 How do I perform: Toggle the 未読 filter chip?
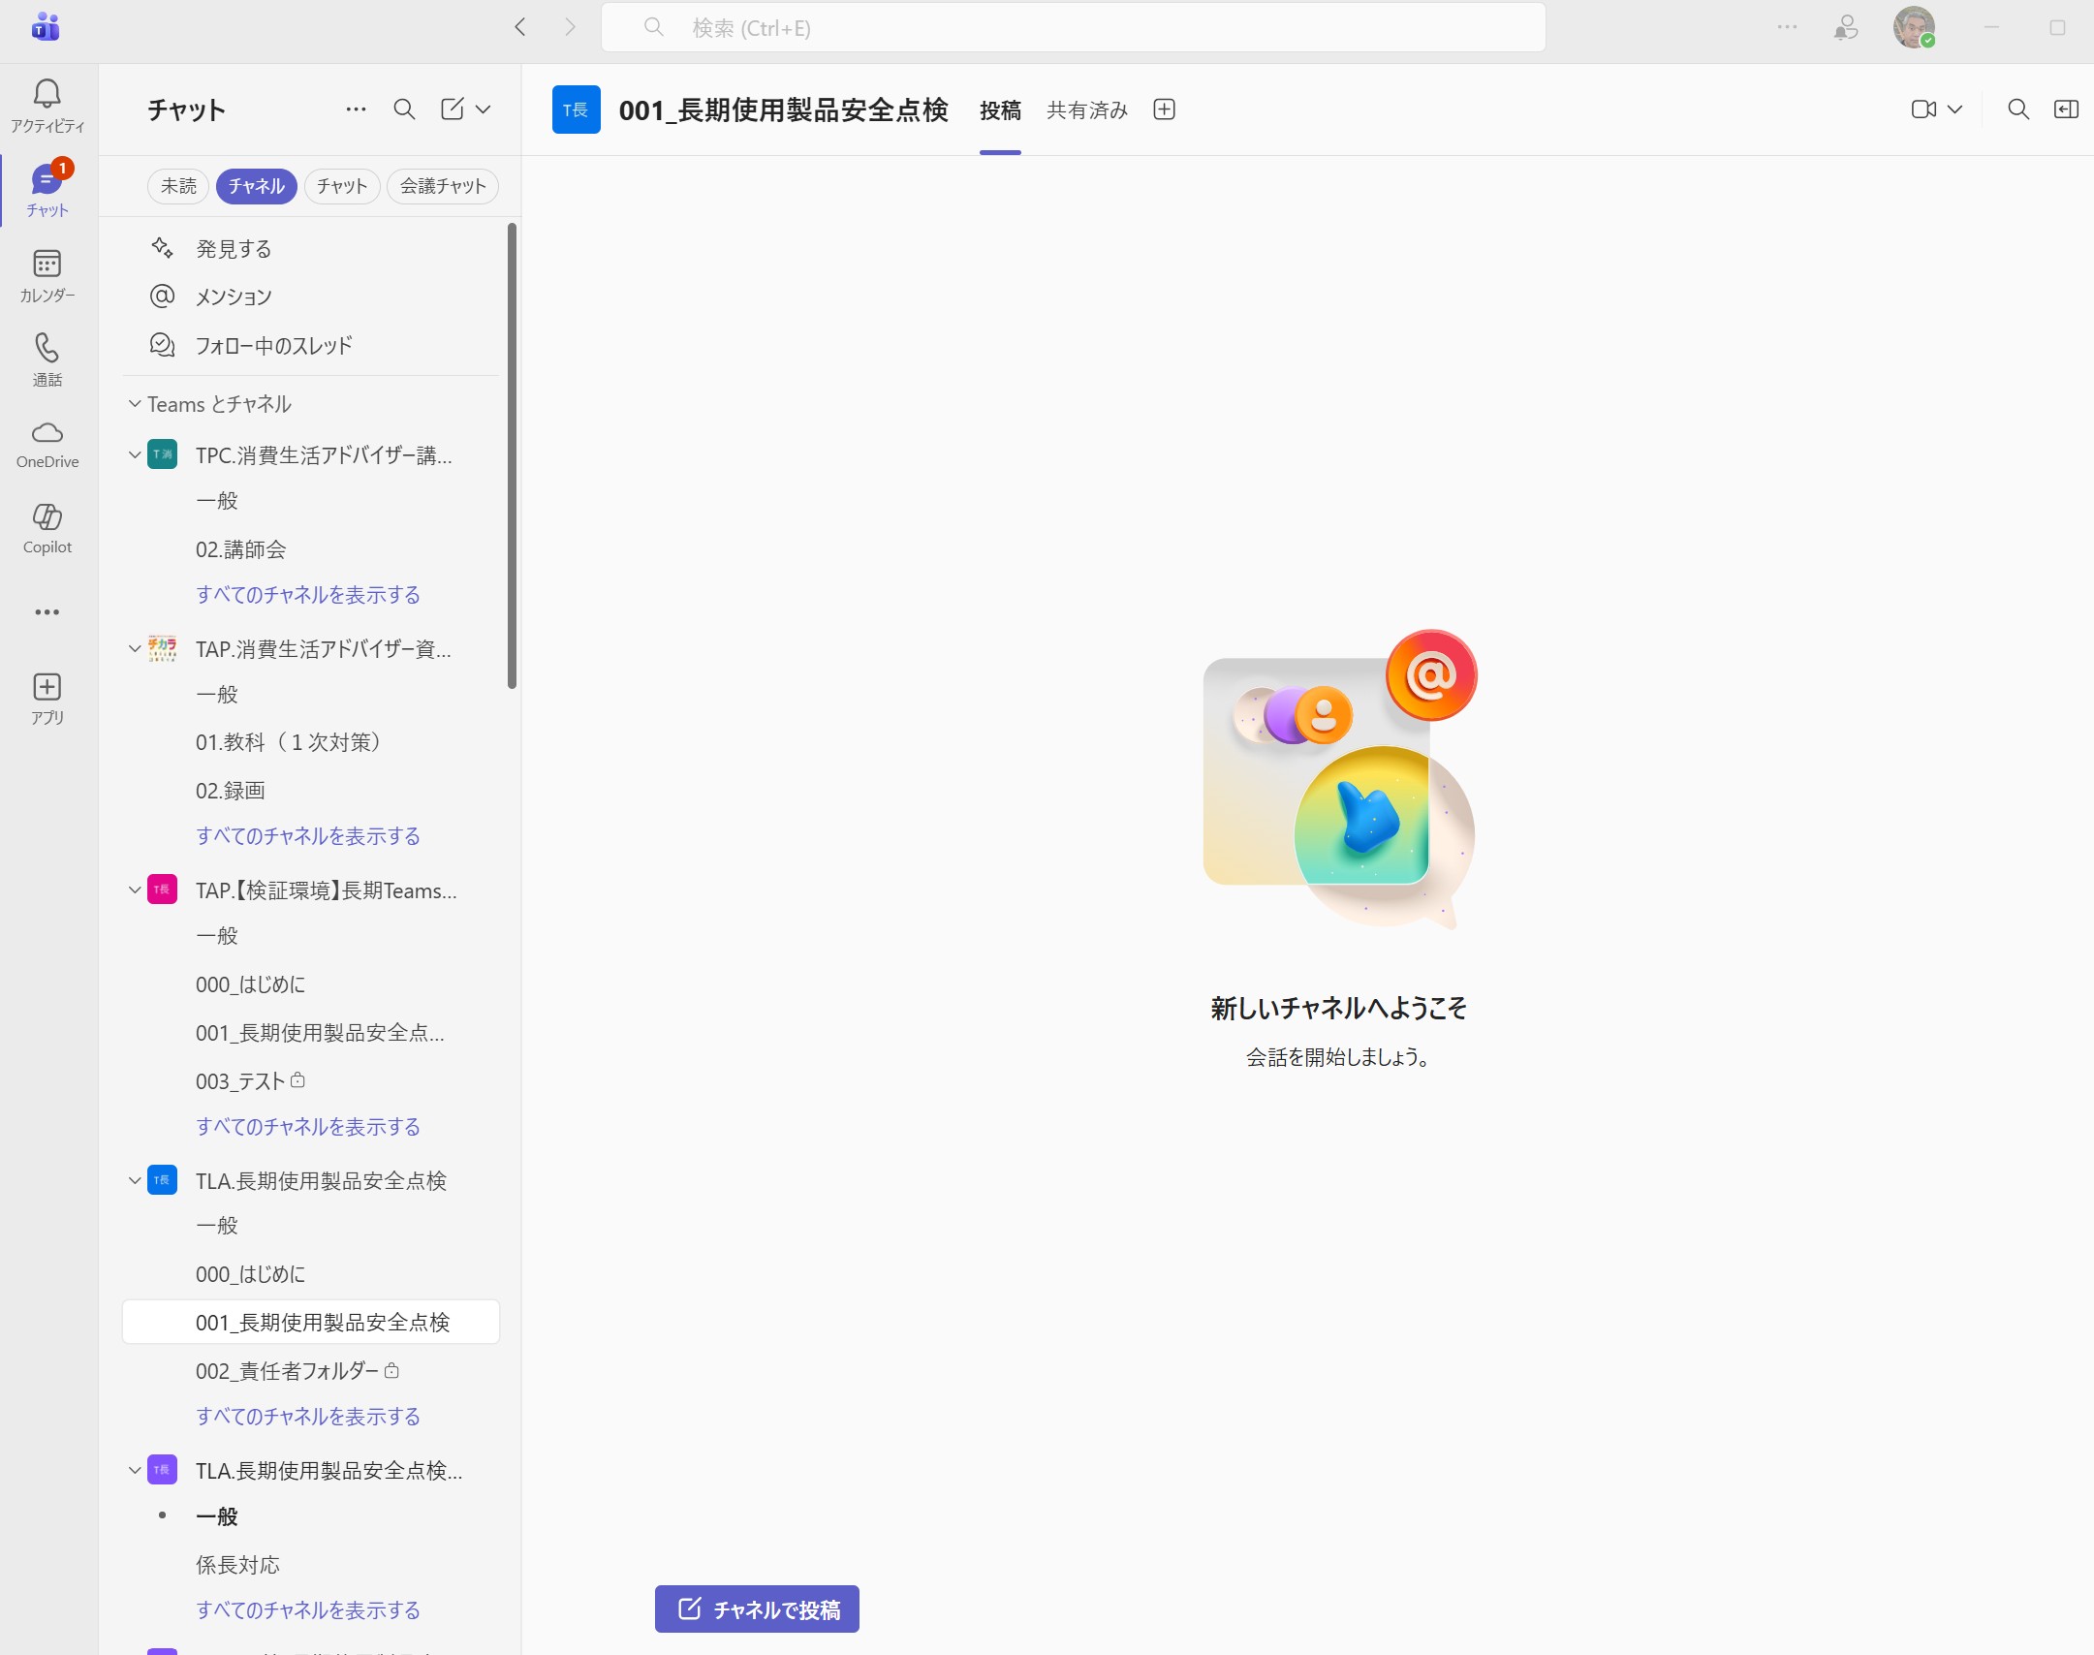coord(178,186)
